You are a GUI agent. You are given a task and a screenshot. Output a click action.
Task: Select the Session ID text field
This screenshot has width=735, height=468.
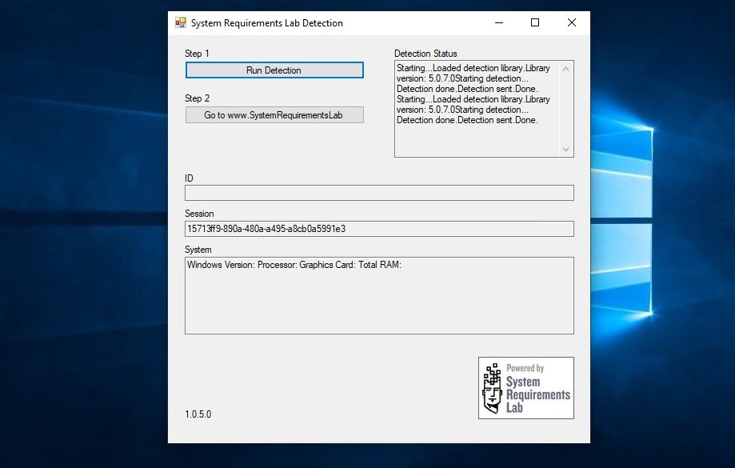379,229
